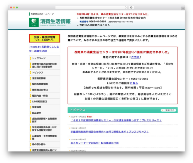Open Tweets by 長野県くらし安全・消費生活課 link

pos(44,49)
